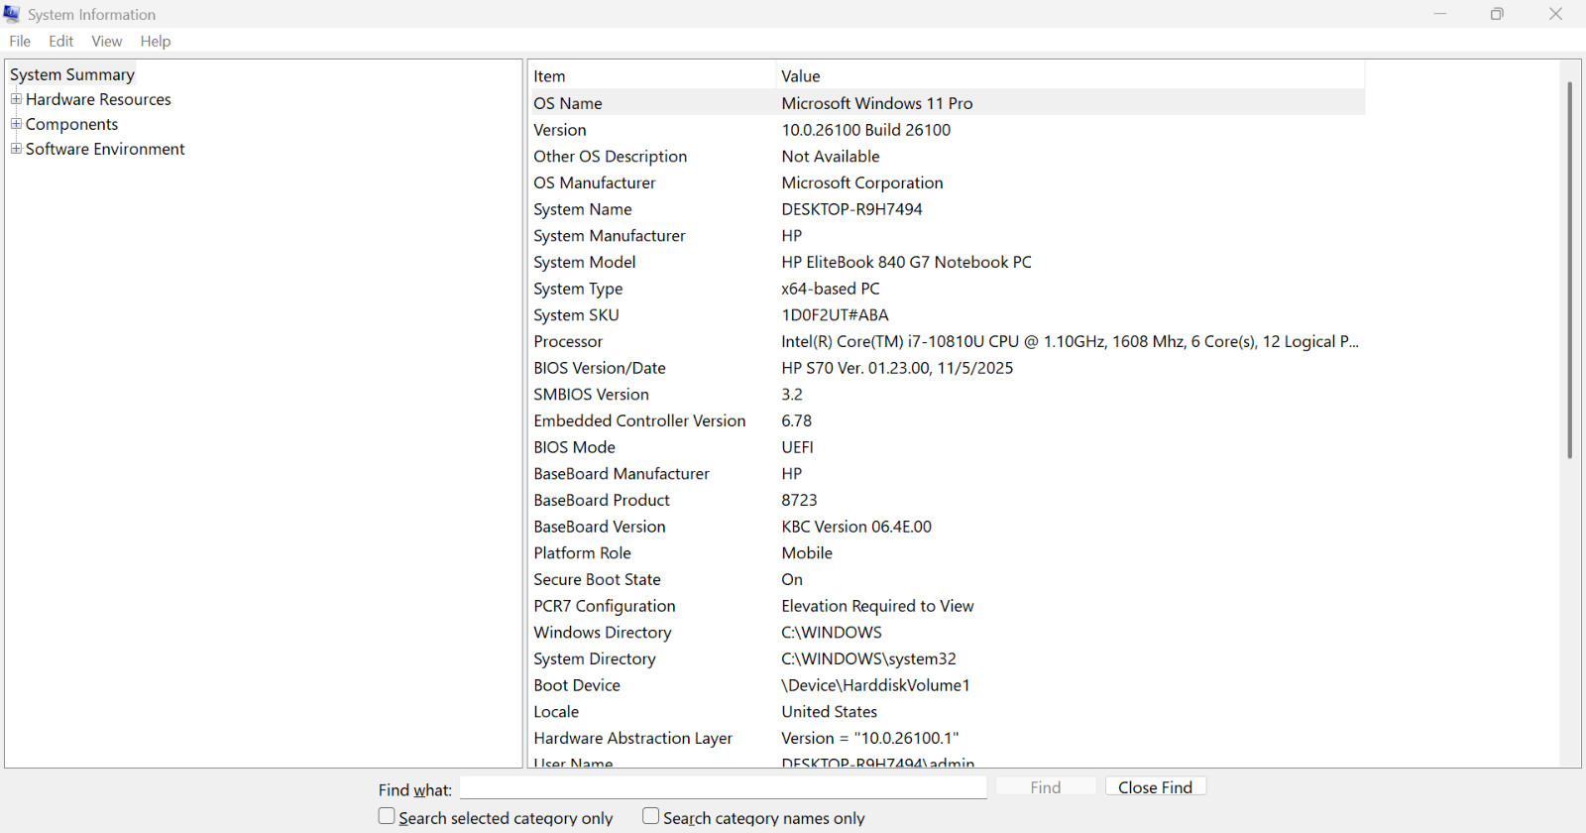Click the value KBC Version 06.4E.00
The height and width of the screenshot is (833, 1586).
point(856,527)
